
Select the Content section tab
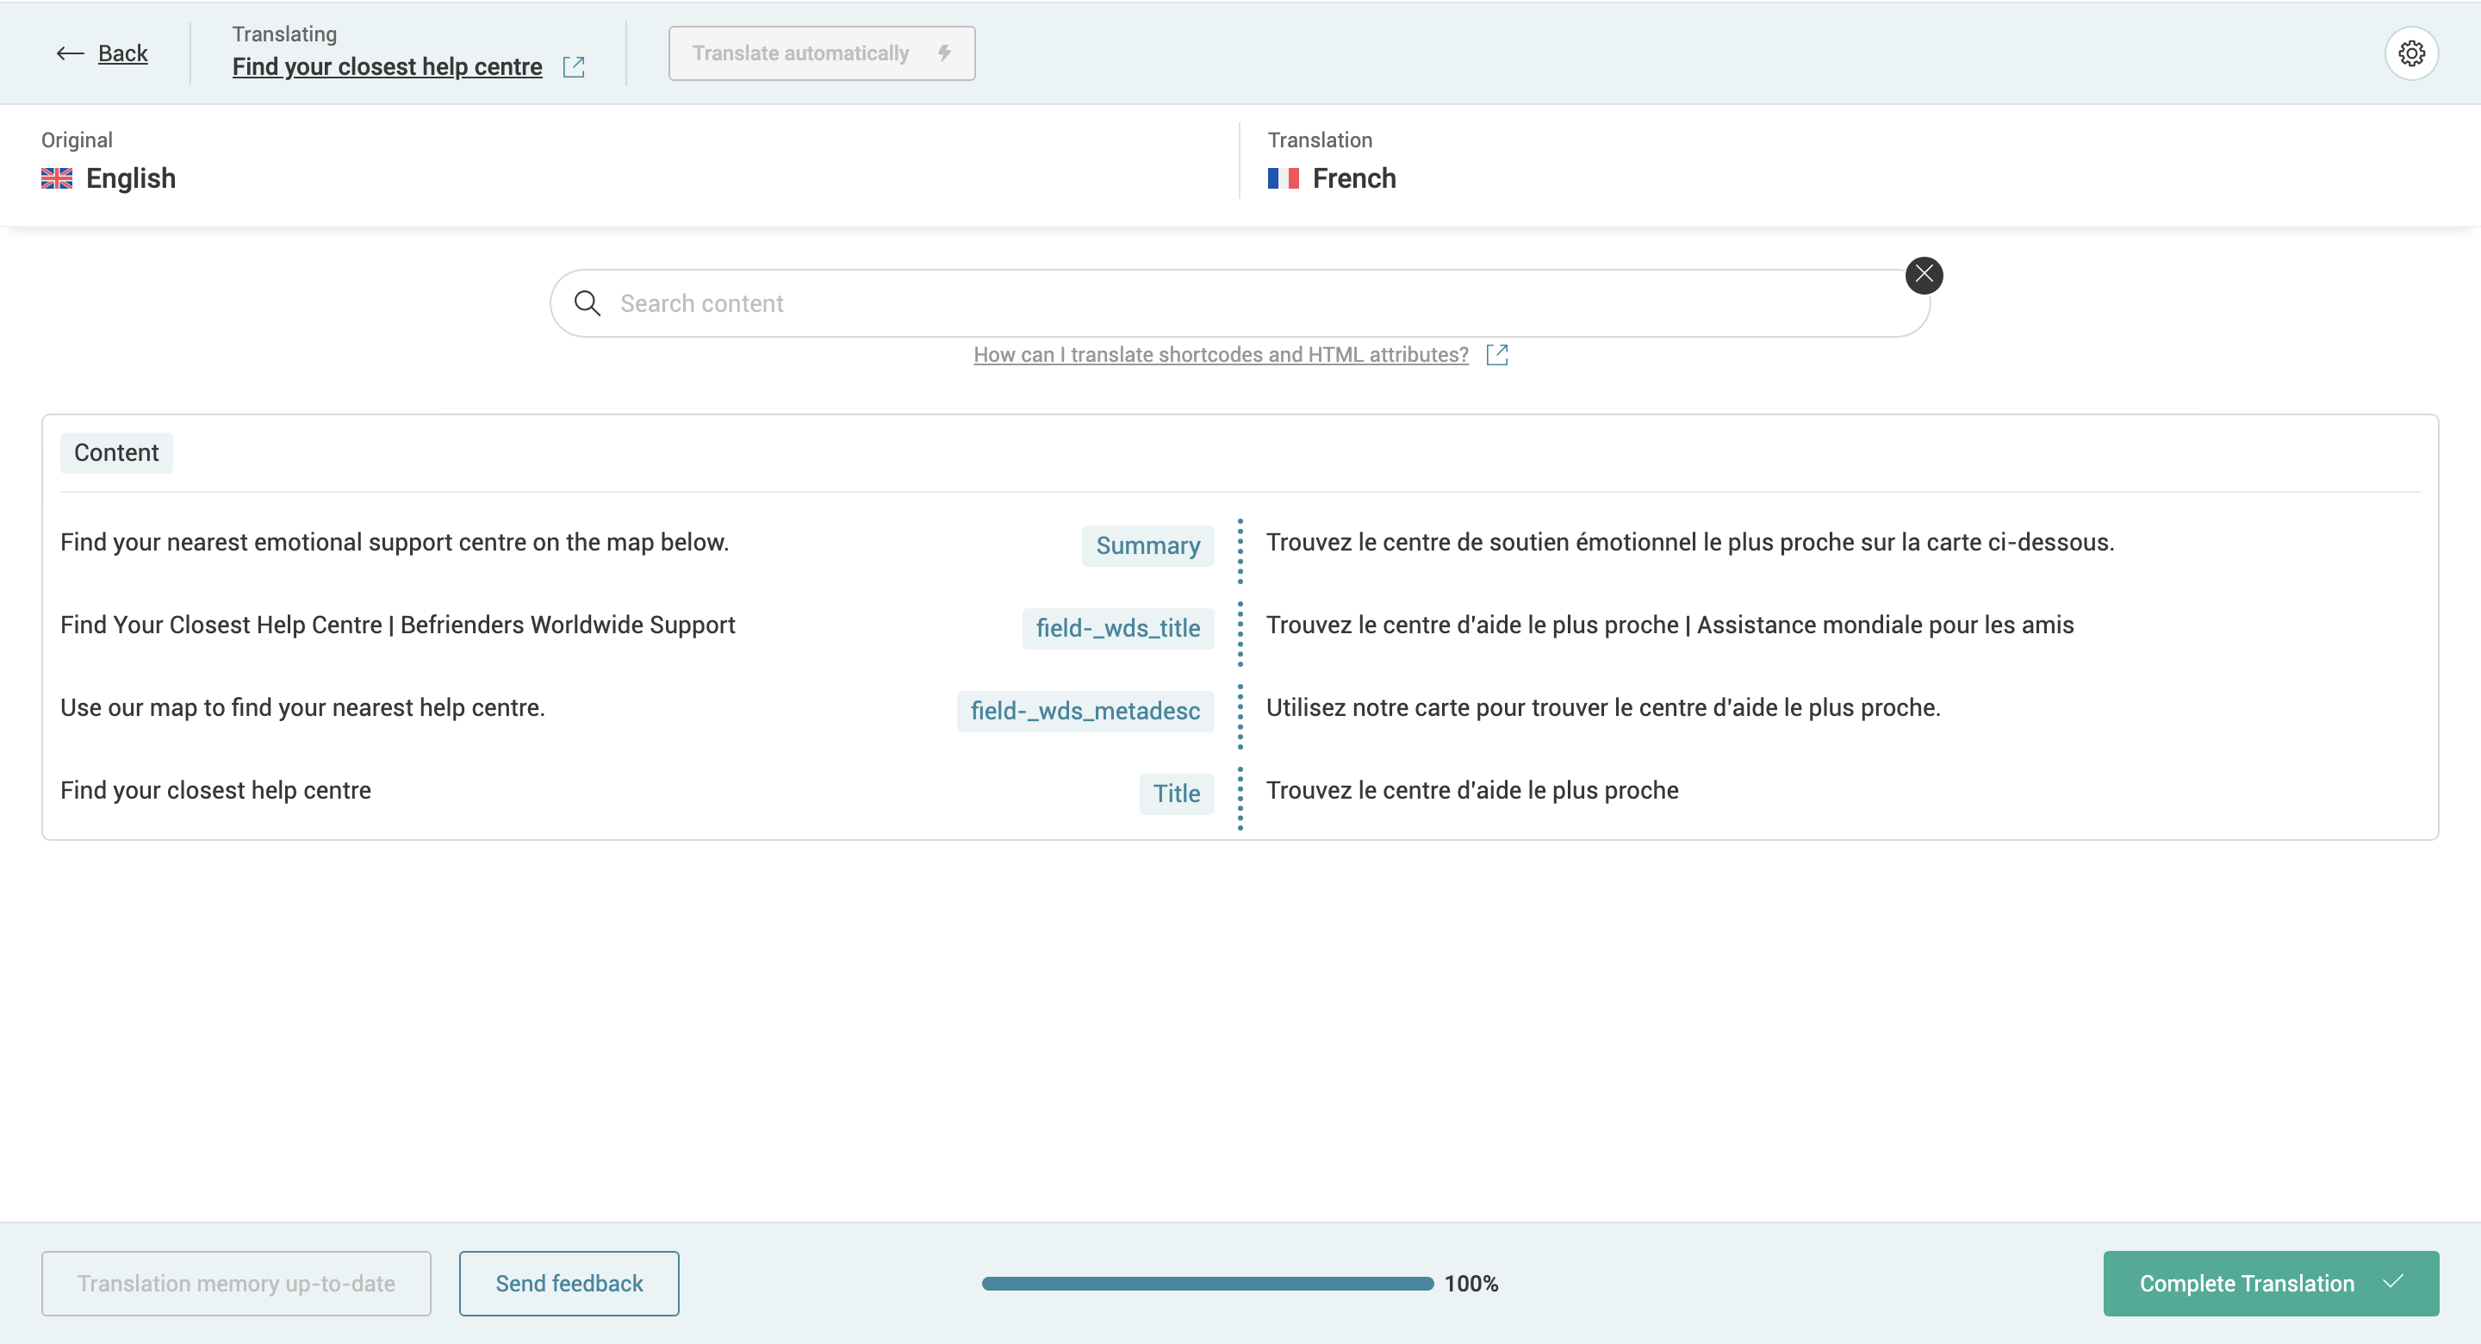coord(116,453)
